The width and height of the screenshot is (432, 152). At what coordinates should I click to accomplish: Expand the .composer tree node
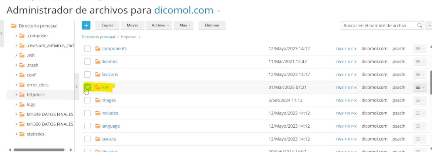click(x=16, y=36)
